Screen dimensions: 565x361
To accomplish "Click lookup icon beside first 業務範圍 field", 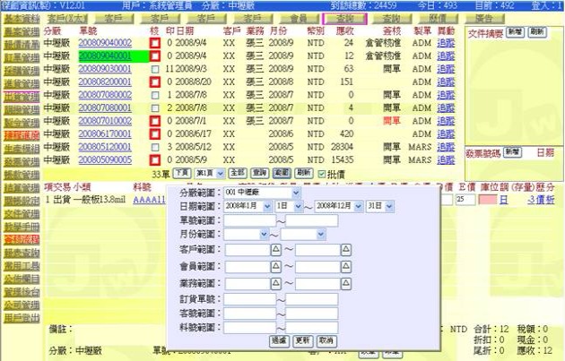I will [275, 282].
